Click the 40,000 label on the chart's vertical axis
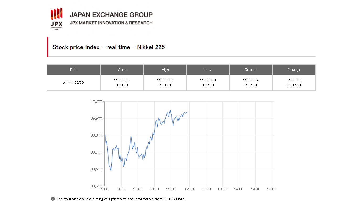Viewport: 355px width, 207px height. click(96, 102)
